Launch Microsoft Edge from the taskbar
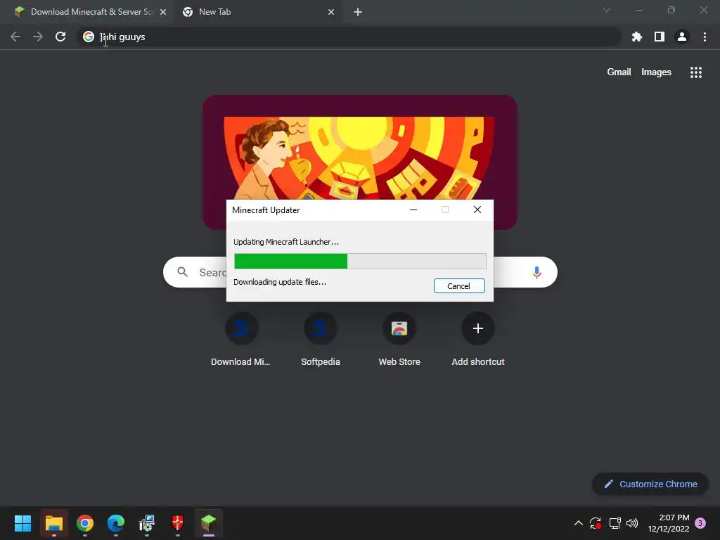This screenshot has height=540, width=720. pos(116,523)
